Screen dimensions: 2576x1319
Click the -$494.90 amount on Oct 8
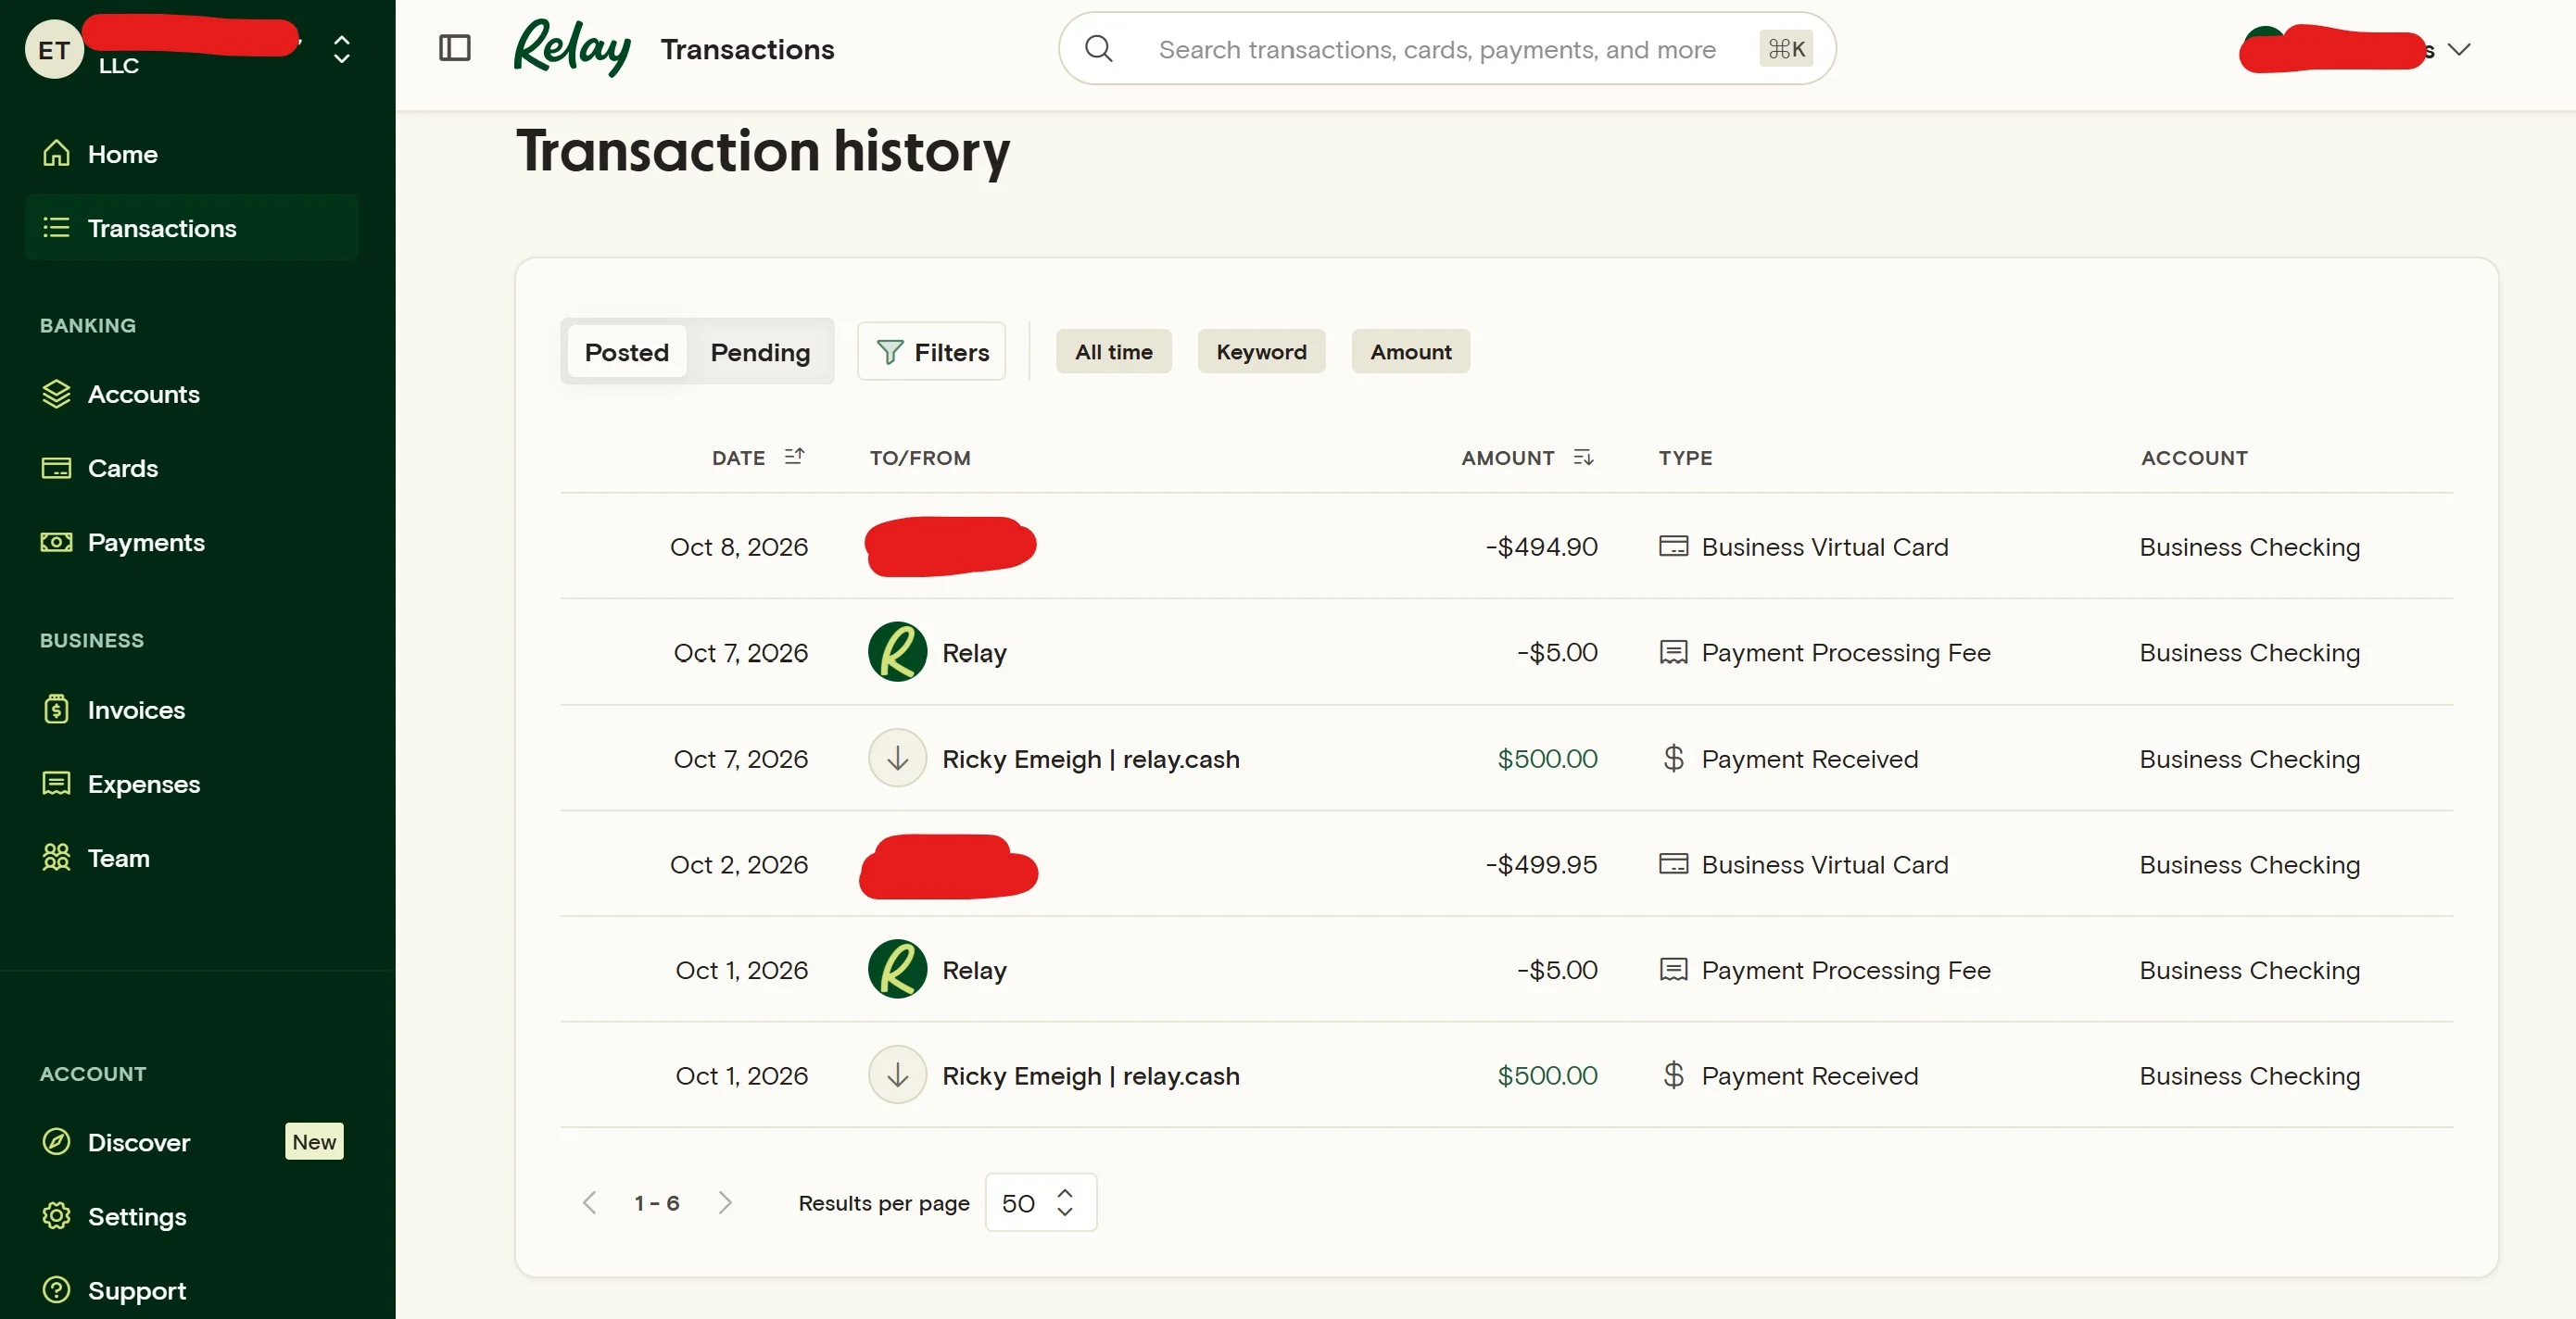point(1541,546)
